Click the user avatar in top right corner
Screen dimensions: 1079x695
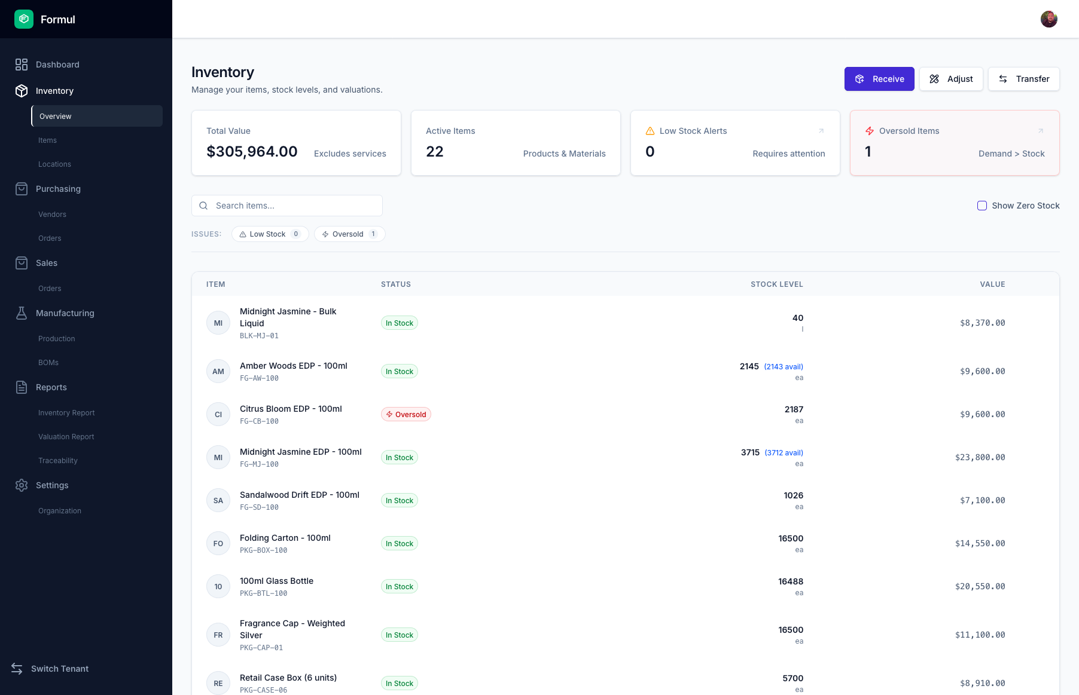click(x=1049, y=19)
